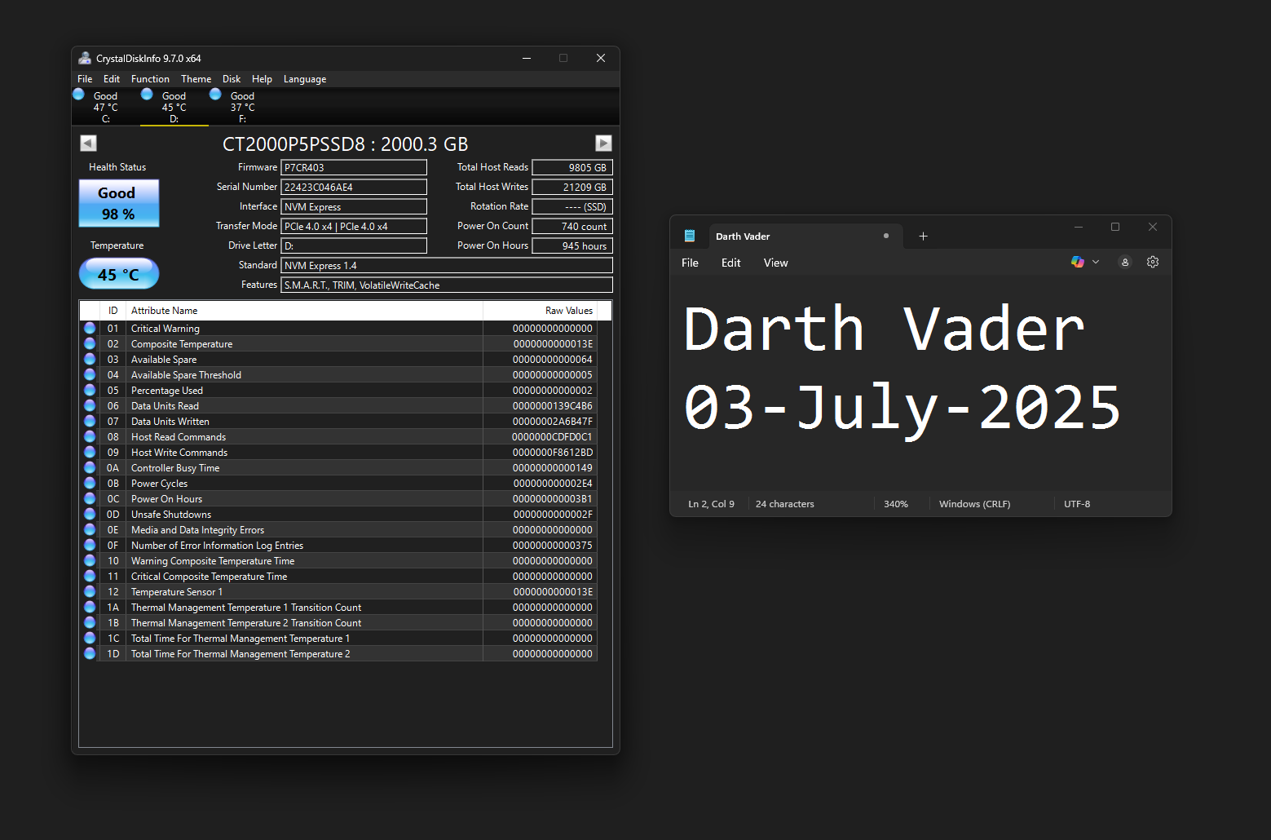Open the View menu in Notepad

(x=775, y=263)
